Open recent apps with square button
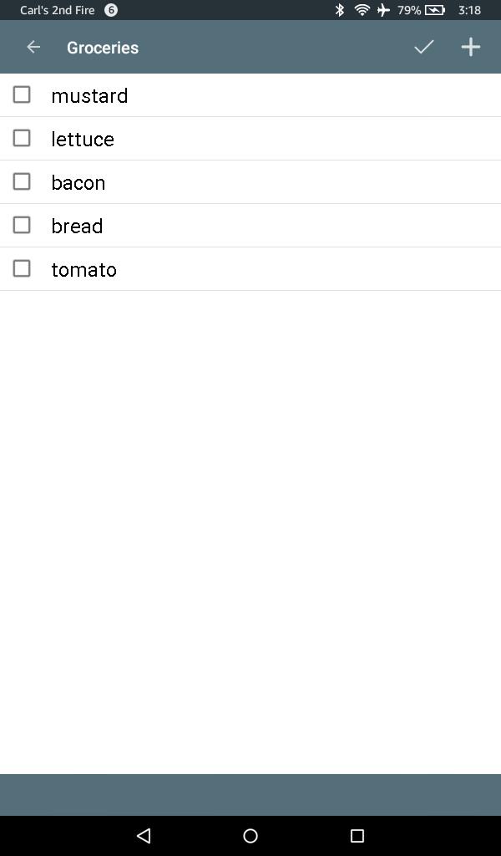Screen dimensions: 501x856 tap(357, 835)
